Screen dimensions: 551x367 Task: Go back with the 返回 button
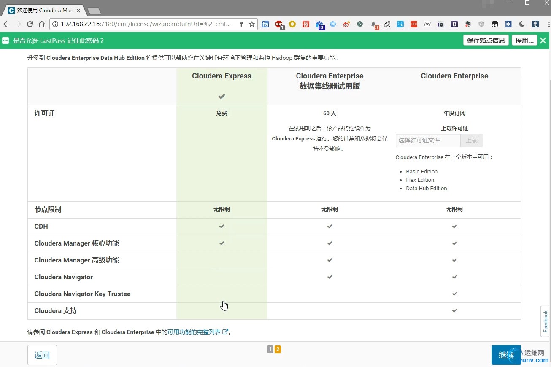tap(42, 355)
